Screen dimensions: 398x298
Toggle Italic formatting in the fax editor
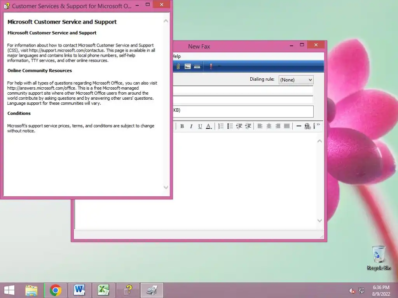(x=191, y=126)
